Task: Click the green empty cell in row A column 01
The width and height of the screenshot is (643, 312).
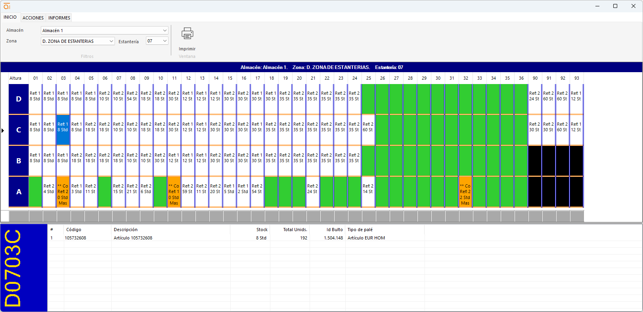Action: [x=36, y=192]
